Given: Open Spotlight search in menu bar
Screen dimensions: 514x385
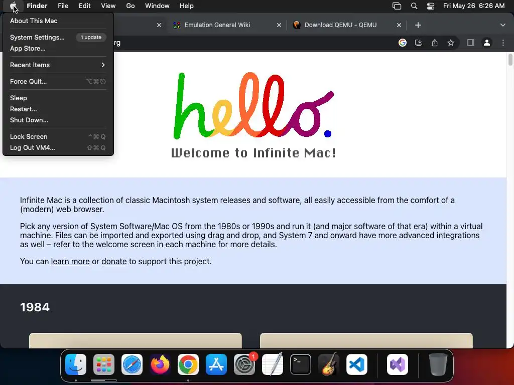Looking at the screenshot, I should 414,6.
